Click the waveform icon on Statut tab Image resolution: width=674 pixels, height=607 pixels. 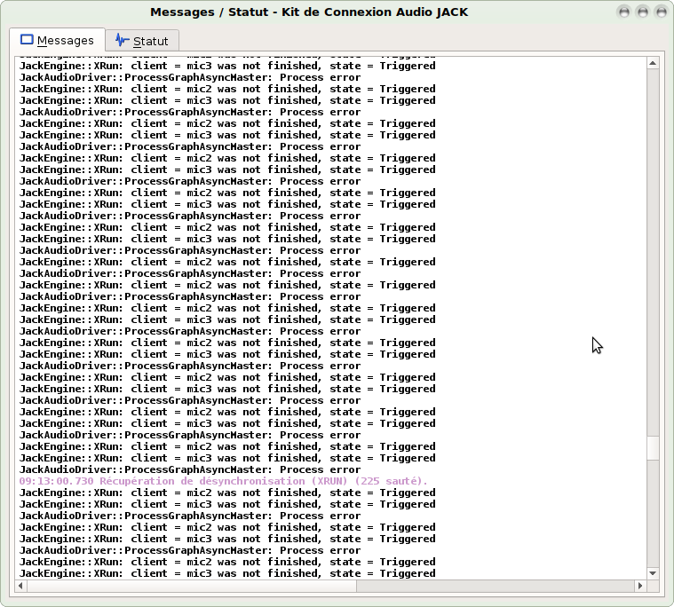click(122, 41)
